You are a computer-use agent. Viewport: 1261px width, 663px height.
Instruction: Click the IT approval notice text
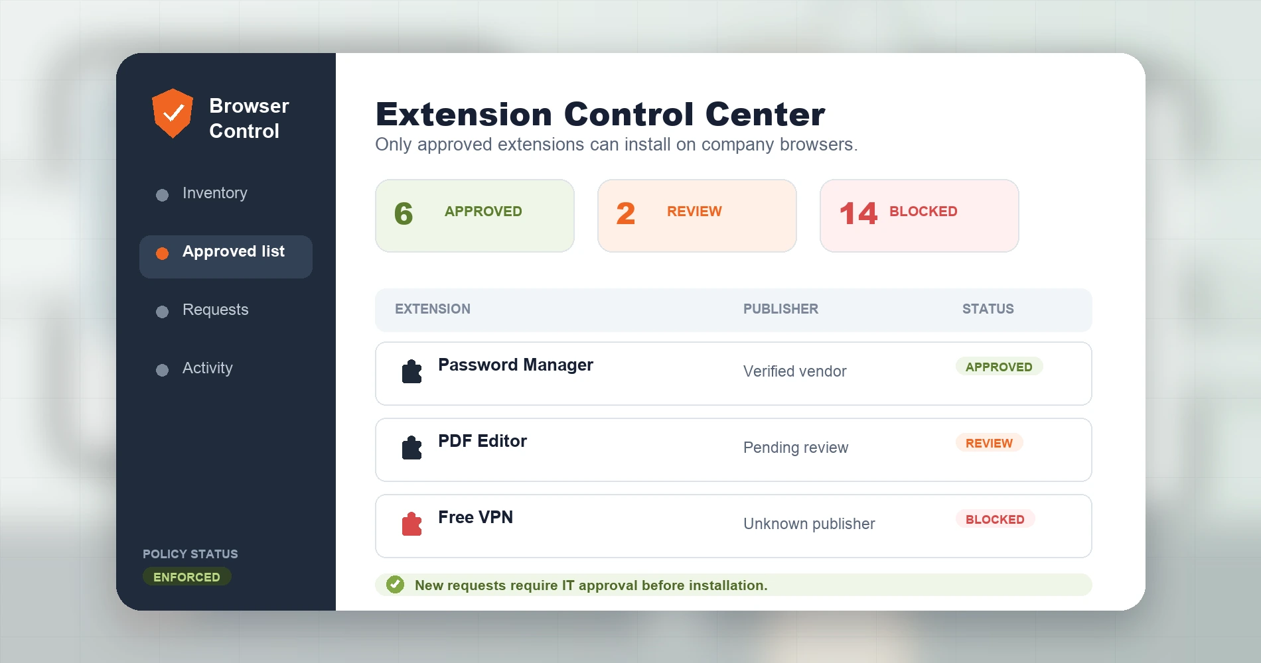(591, 585)
